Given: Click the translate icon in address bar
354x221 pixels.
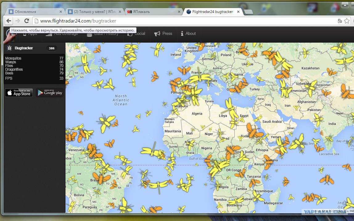Looking at the screenshot, I should pos(340,21).
